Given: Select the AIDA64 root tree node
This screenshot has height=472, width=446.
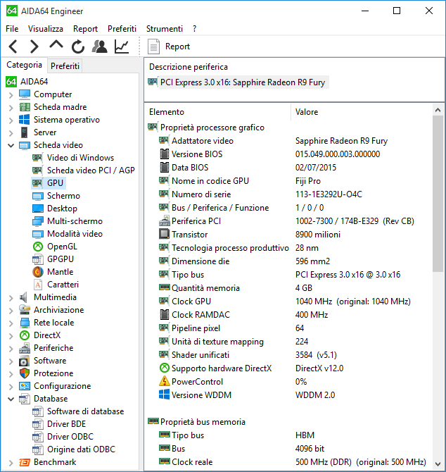Looking at the screenshot, I should click(27, 82).
